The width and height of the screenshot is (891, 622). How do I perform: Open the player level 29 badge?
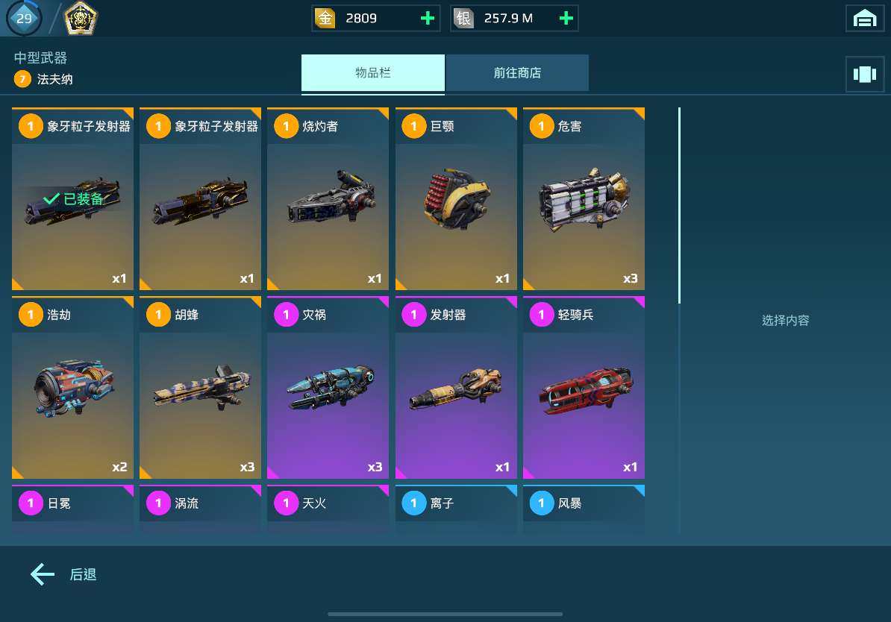click(x=24, y=18)
